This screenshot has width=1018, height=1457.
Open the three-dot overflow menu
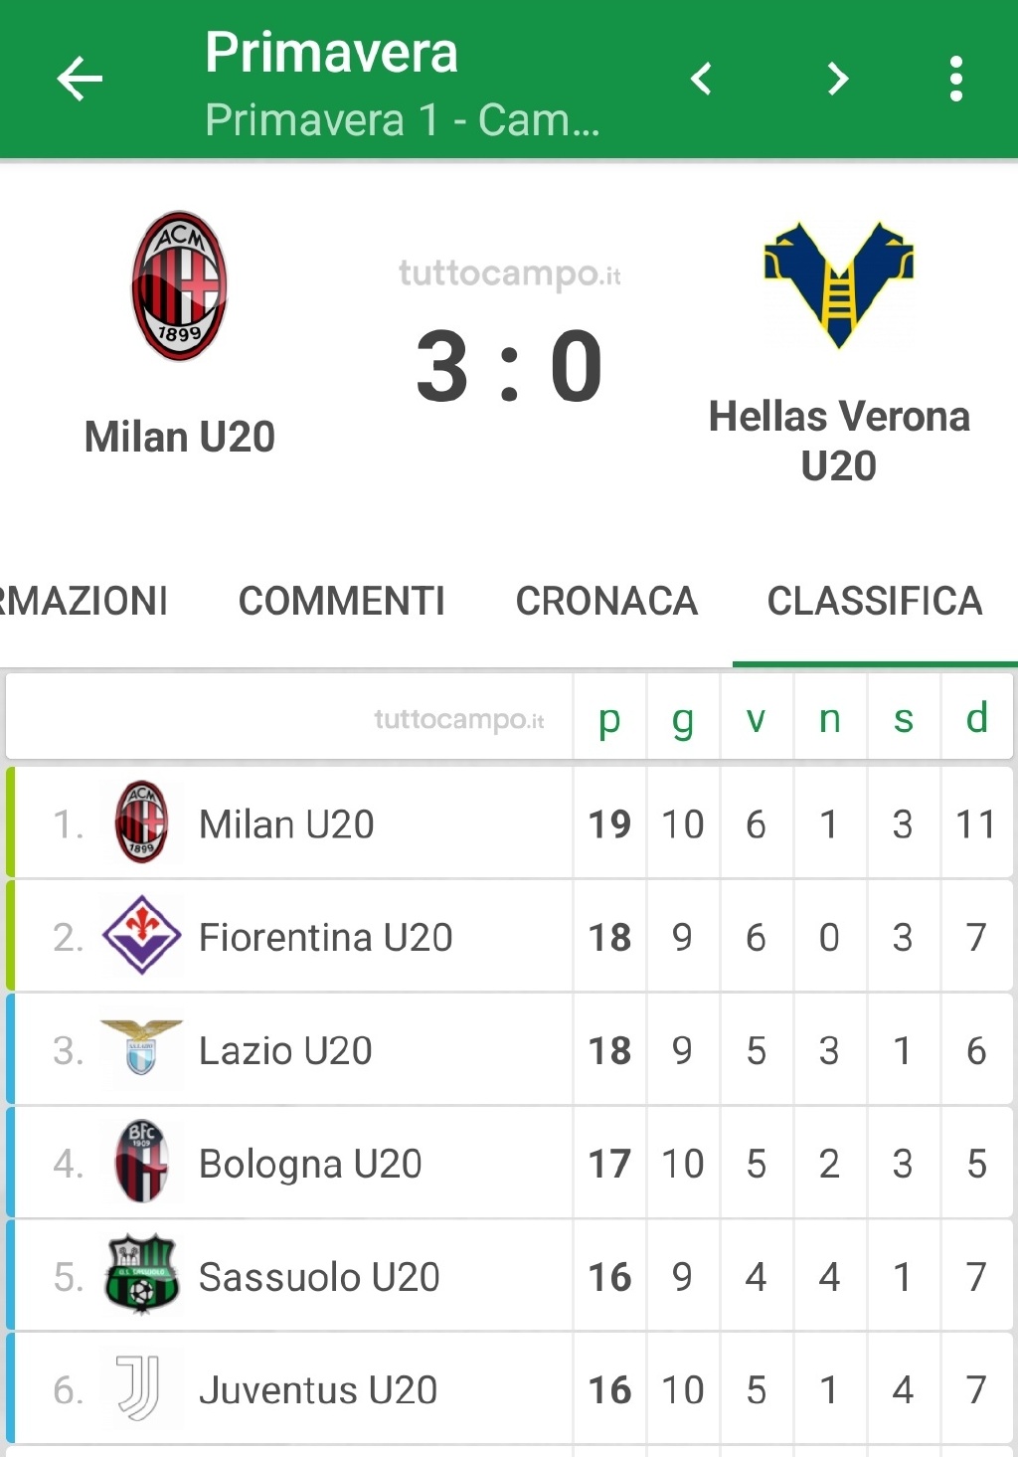coord(955,79)
